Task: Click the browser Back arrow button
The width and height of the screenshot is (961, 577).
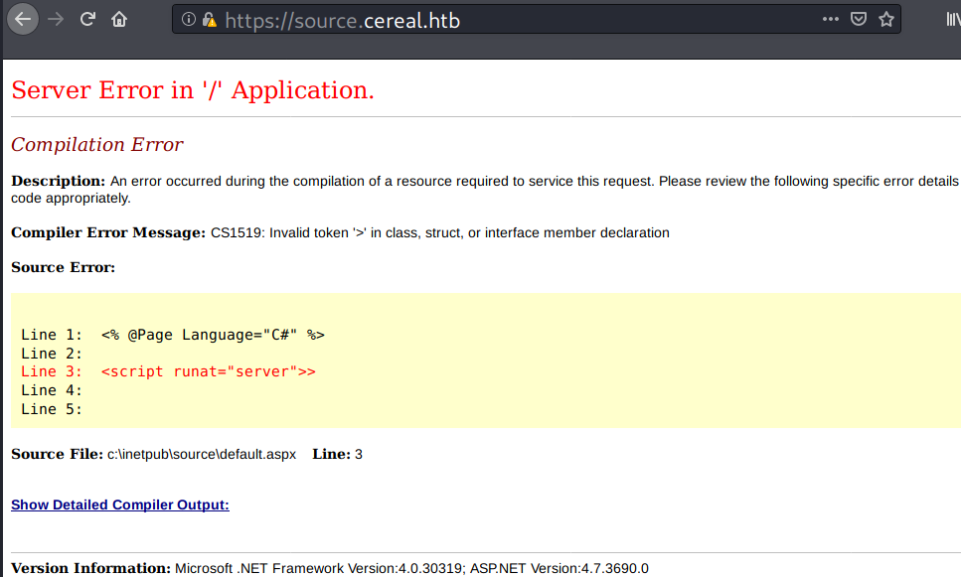Action: coord(22,19)
